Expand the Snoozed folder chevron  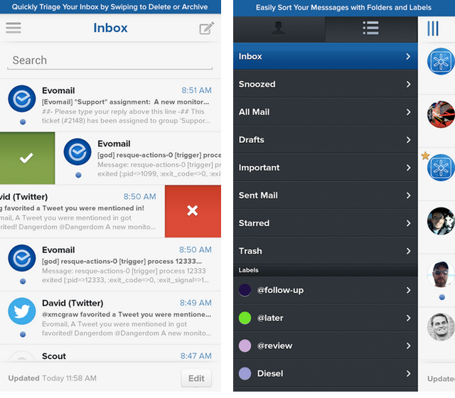(x=408, y=85)
